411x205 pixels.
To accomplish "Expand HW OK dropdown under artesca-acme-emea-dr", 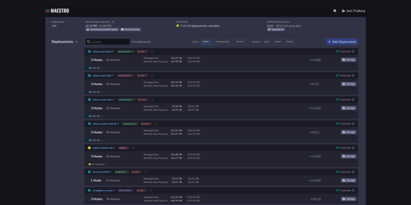I will click(96, 140).
